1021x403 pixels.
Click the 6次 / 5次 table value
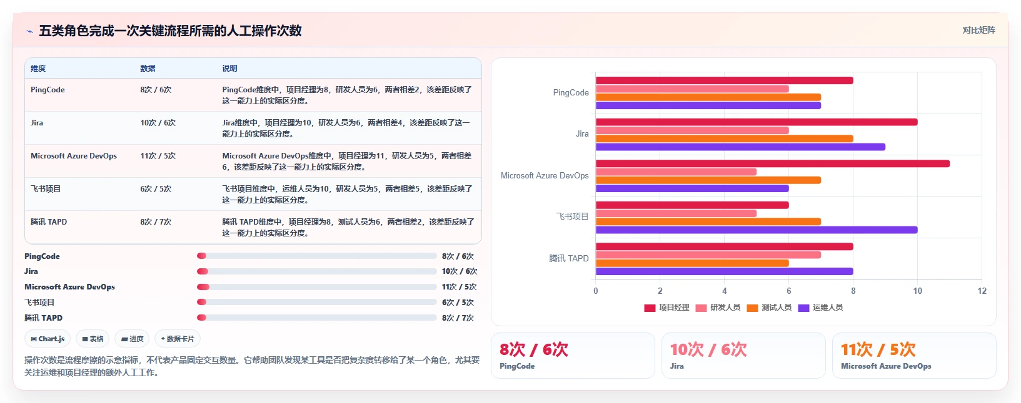tap(156, 189)
